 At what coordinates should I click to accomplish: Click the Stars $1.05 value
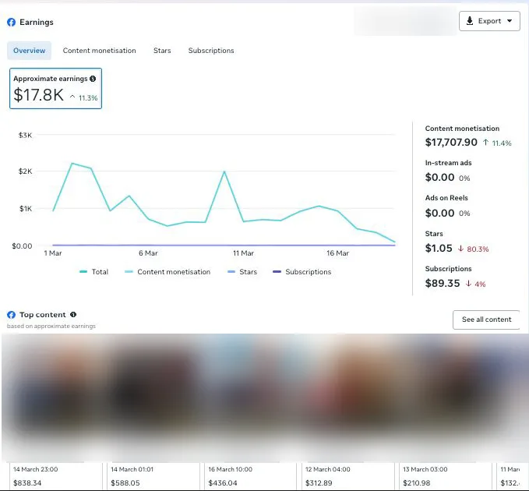tap(439, 249)
